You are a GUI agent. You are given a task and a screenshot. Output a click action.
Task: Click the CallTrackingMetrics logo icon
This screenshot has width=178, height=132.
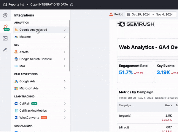pos(16,110)
